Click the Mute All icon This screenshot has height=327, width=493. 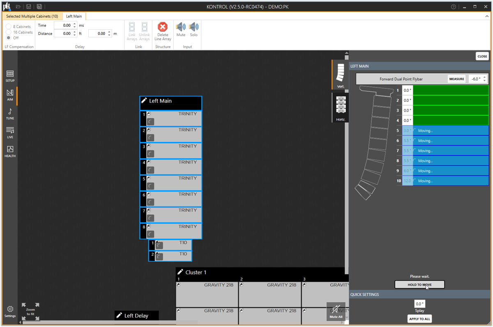click(x=336, y=311)
